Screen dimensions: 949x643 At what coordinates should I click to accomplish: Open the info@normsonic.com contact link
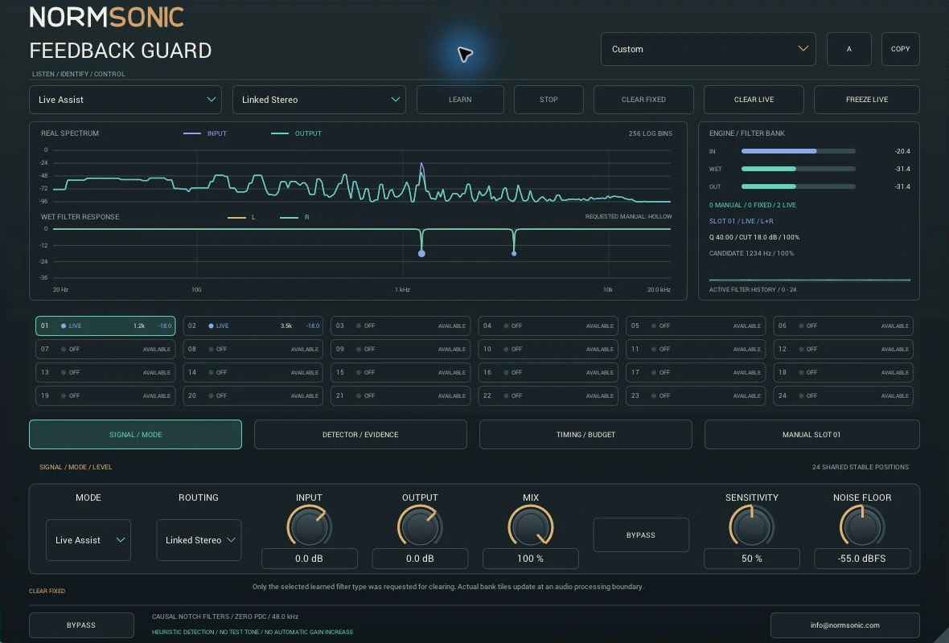tap(845, 625)
